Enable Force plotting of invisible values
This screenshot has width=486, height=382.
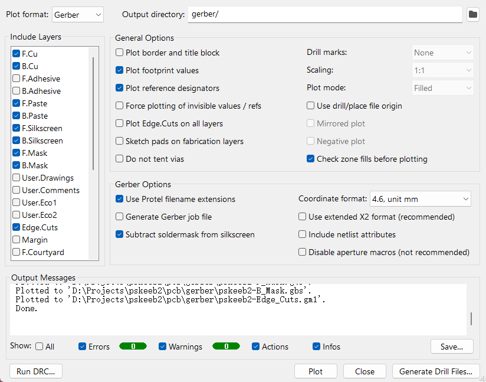(119, 106)
